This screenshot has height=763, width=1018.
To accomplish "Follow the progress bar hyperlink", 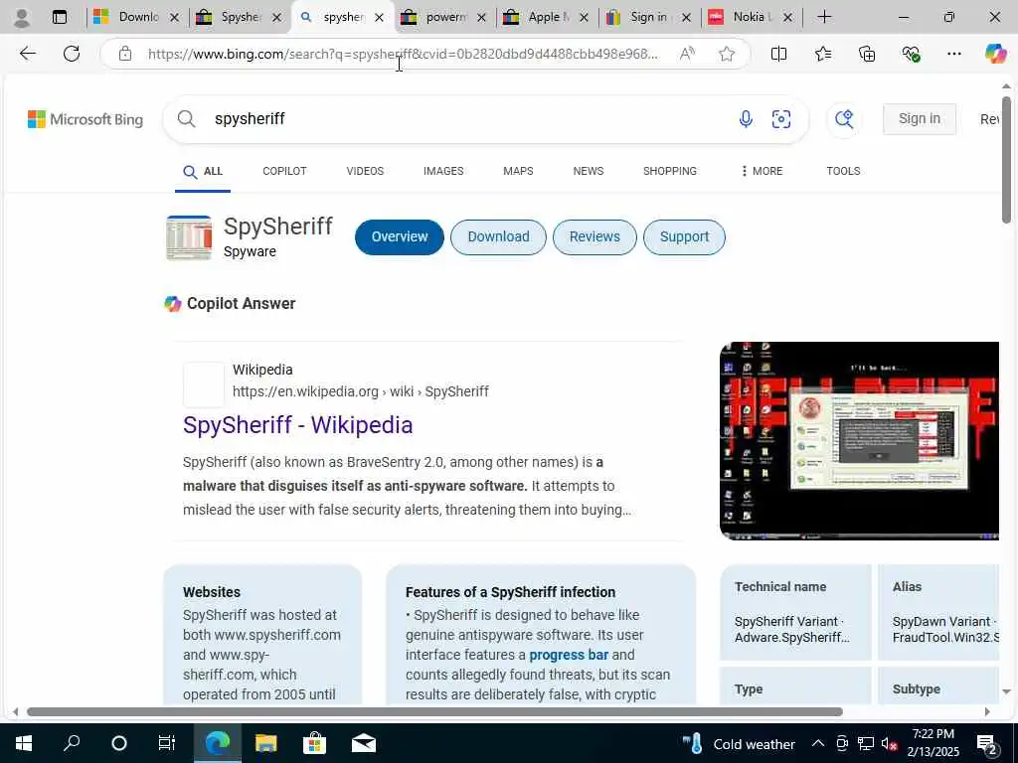I will tap(569, 655).
